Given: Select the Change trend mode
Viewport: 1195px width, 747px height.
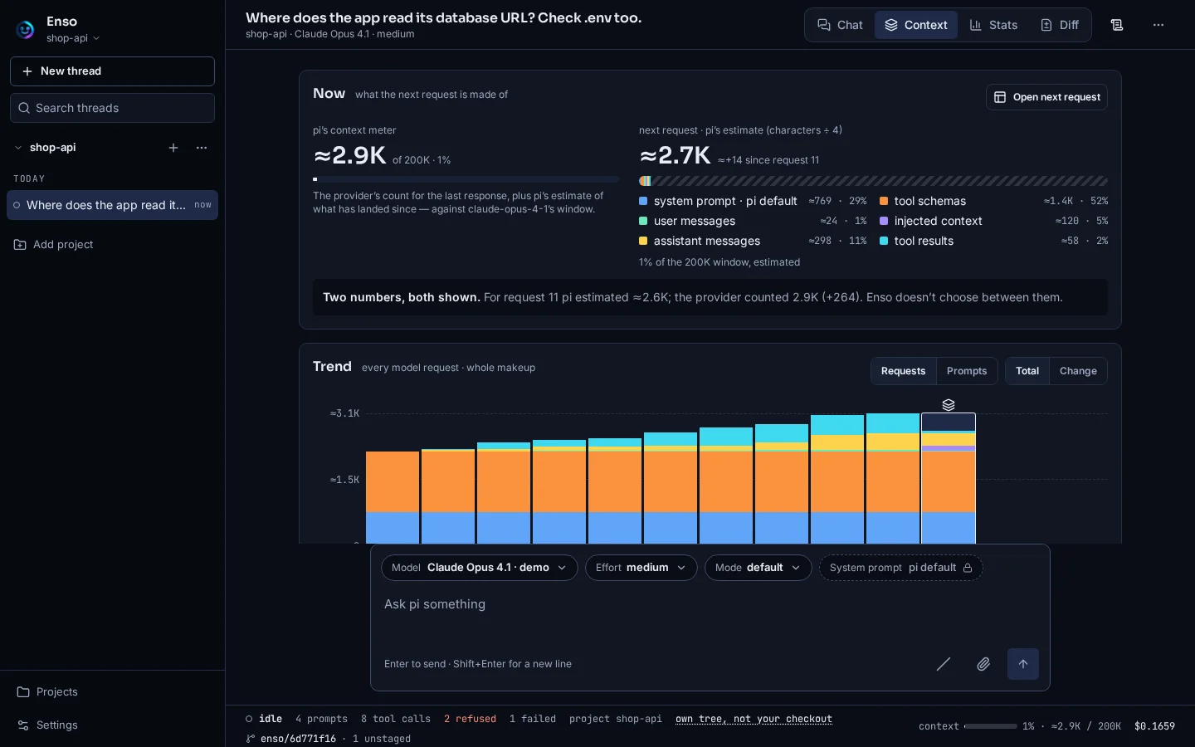Looking at the screenshot, I should [x=1078, y=371].
